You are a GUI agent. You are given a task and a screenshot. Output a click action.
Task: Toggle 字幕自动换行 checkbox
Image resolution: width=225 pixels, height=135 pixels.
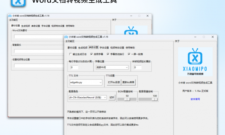tap(108, 54)
